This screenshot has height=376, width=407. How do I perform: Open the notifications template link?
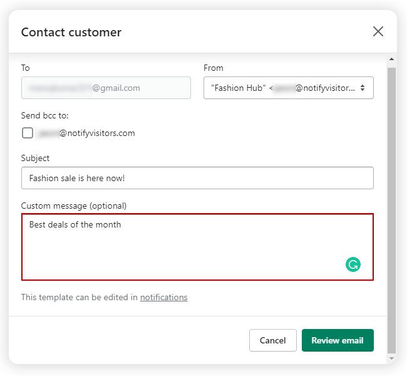[163, 297]
